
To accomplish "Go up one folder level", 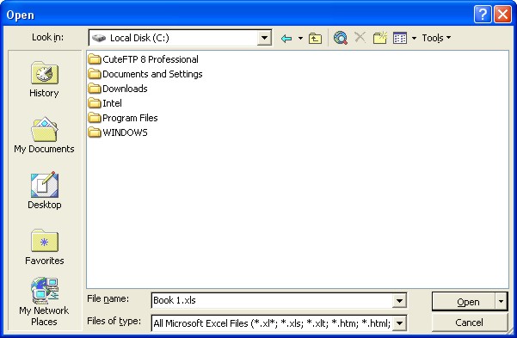I will [315, 38].
